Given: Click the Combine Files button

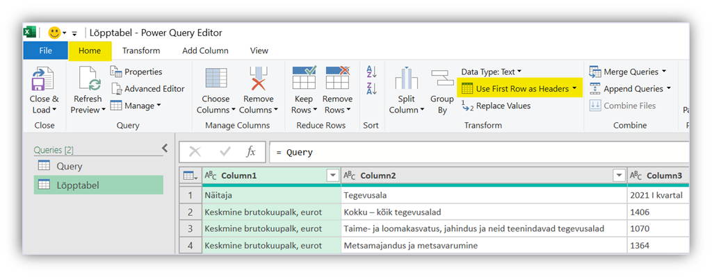Looking at the screenshot, I should coord(622,106).
